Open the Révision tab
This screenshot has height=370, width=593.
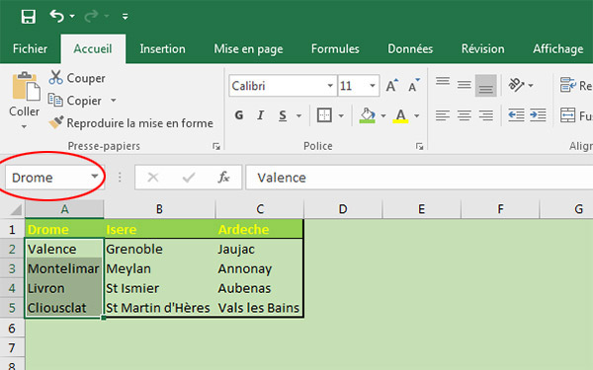pyautogui.click(x=483, y=48)
